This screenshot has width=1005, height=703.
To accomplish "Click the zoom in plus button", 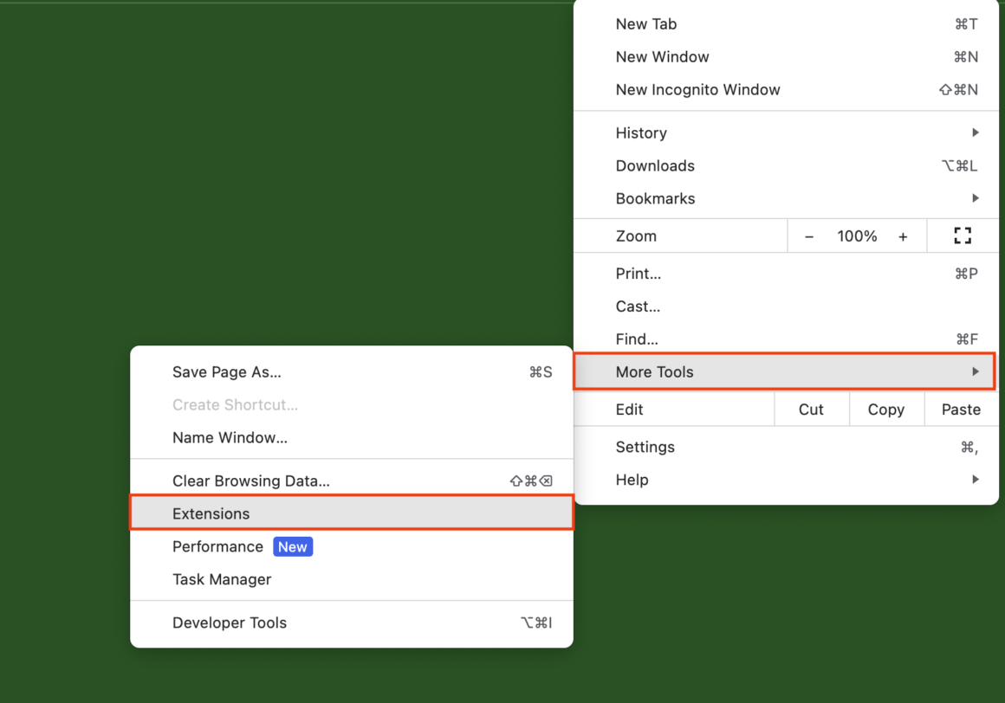I will 903,236.
